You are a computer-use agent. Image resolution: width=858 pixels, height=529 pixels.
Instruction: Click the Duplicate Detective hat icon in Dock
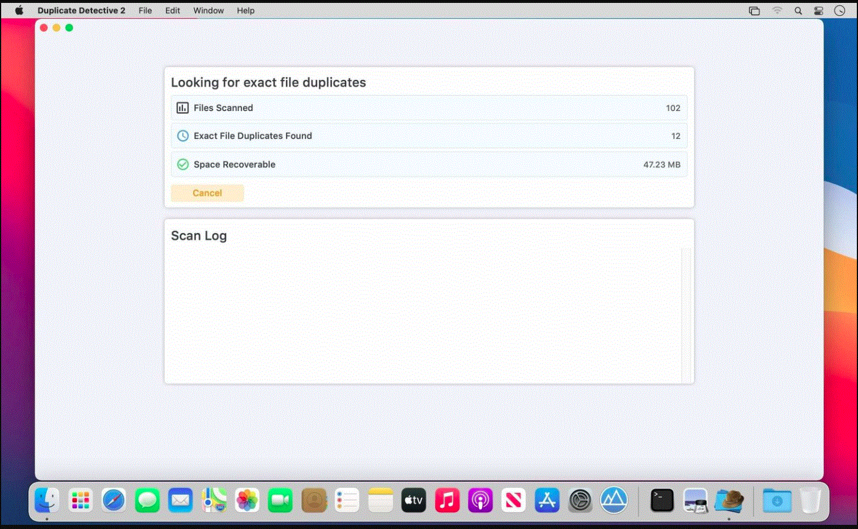pos(729,501)
